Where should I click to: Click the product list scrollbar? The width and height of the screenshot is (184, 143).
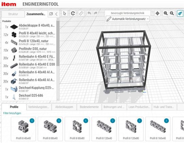[58, 43]
